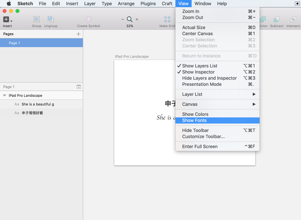Viewport: 301px width, 220px height.
Task: Open the Plugins menu
Action: pyautogui.click(x=148, y=3)
